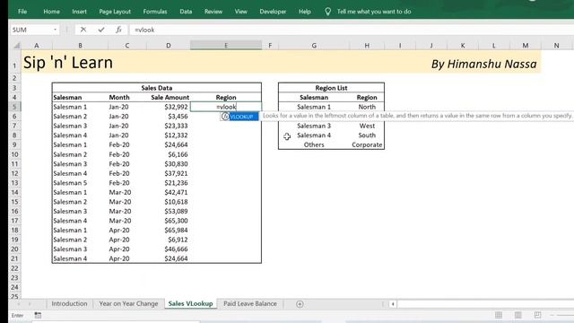Expand the Name Box dropdown arrow
This screenshot has width=574, height=323.
pyautogui.click(x=55, y=30)
